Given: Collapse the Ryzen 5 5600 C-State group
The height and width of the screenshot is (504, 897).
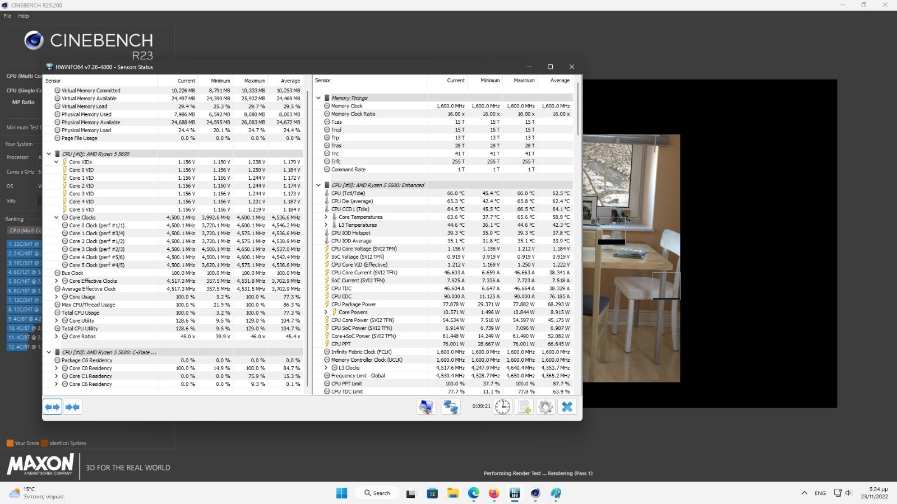Looking at the screenshot, I should pos(49,352).
